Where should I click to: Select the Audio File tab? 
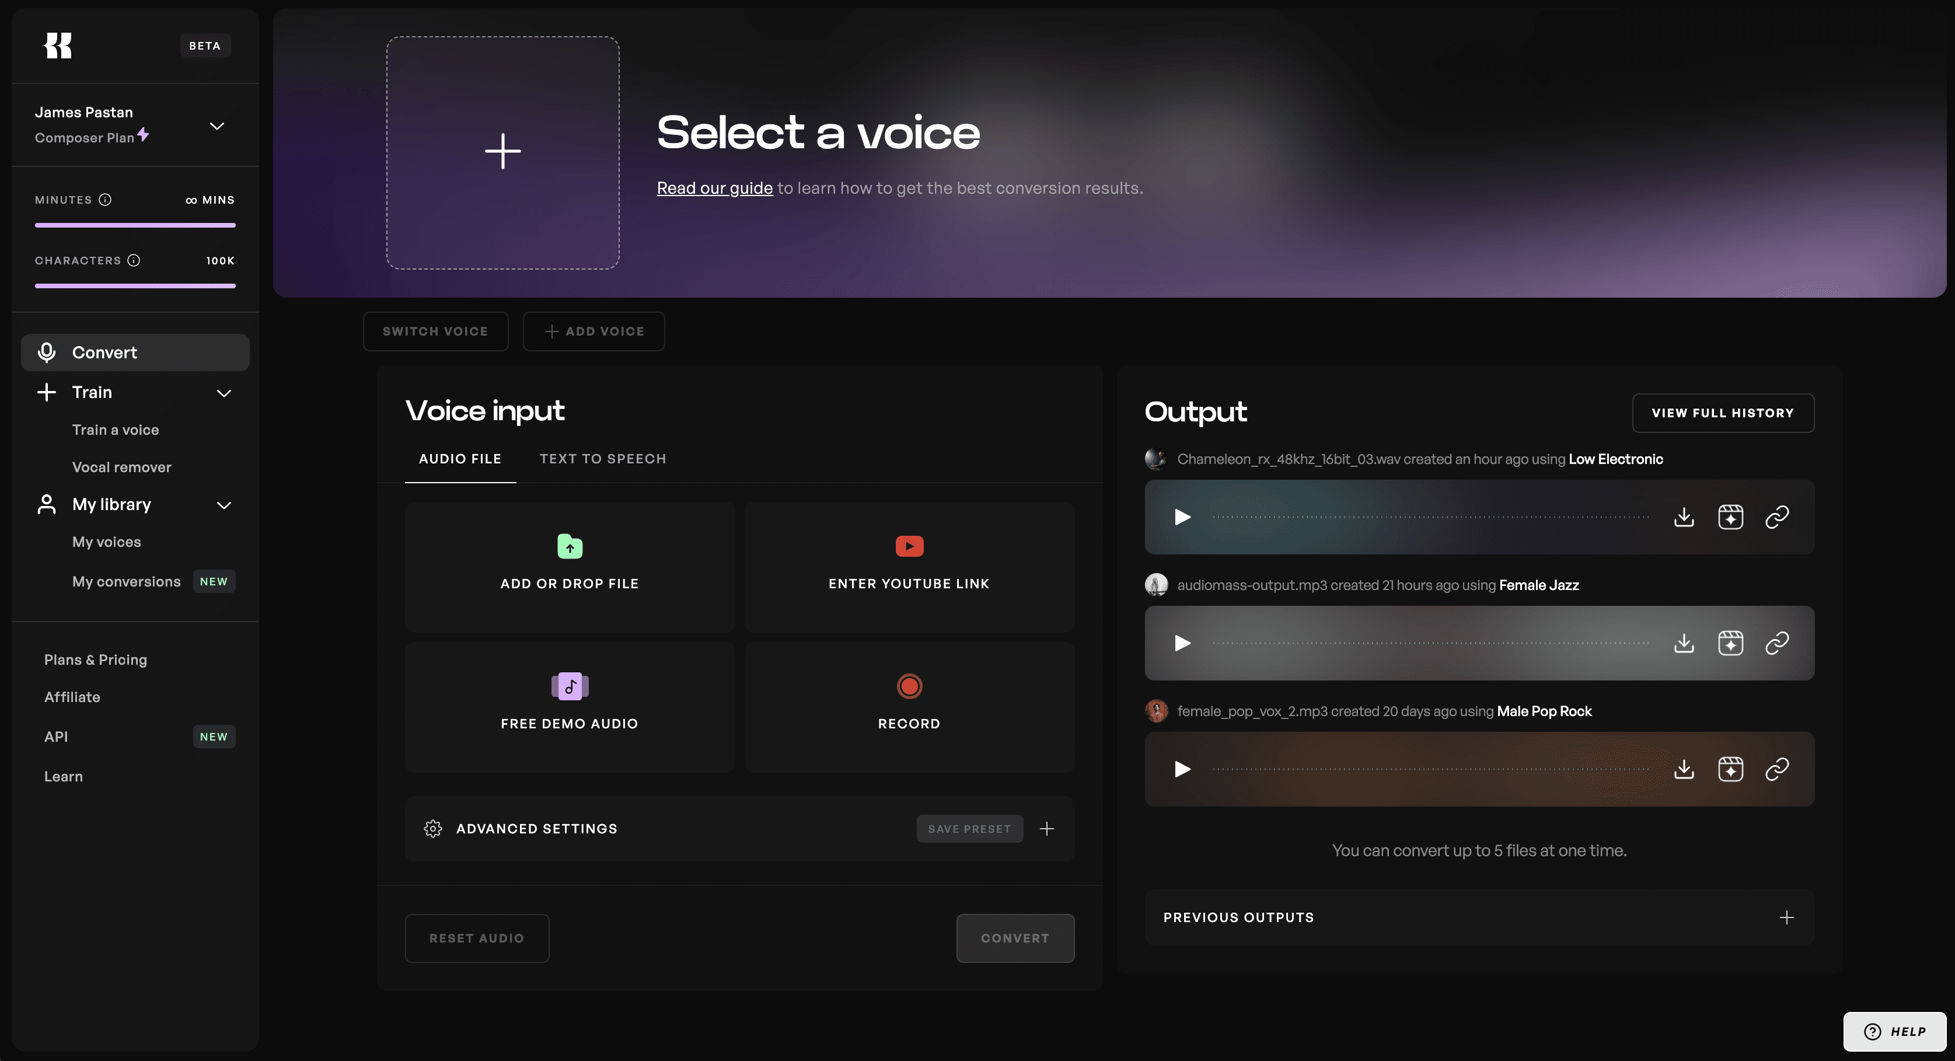pyautogui.click(x=460, y=460)
